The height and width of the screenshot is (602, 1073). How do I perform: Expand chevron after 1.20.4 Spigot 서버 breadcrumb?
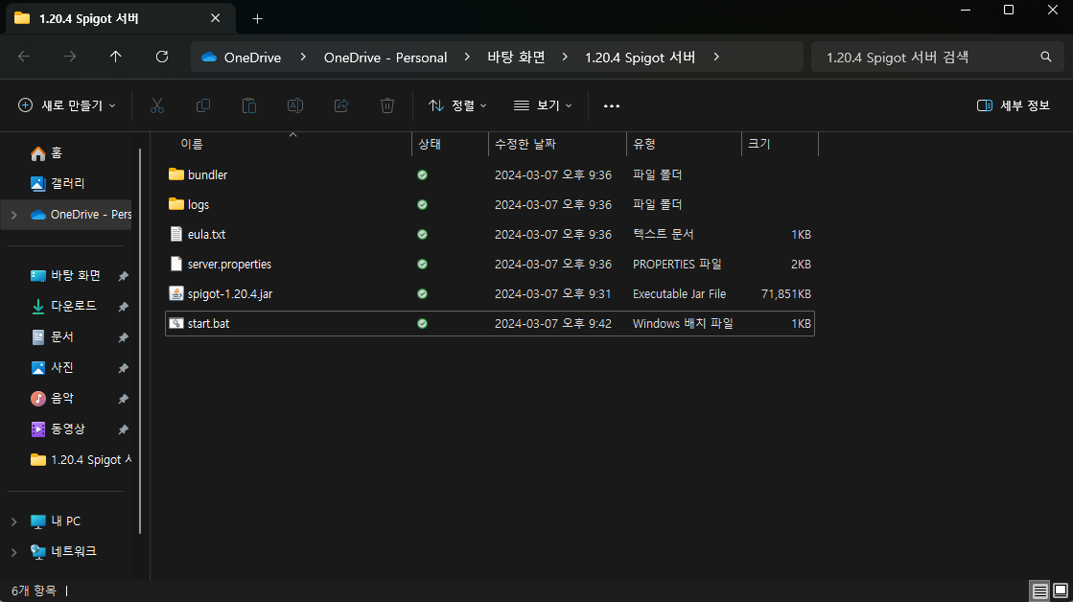(x=715, y=57)
